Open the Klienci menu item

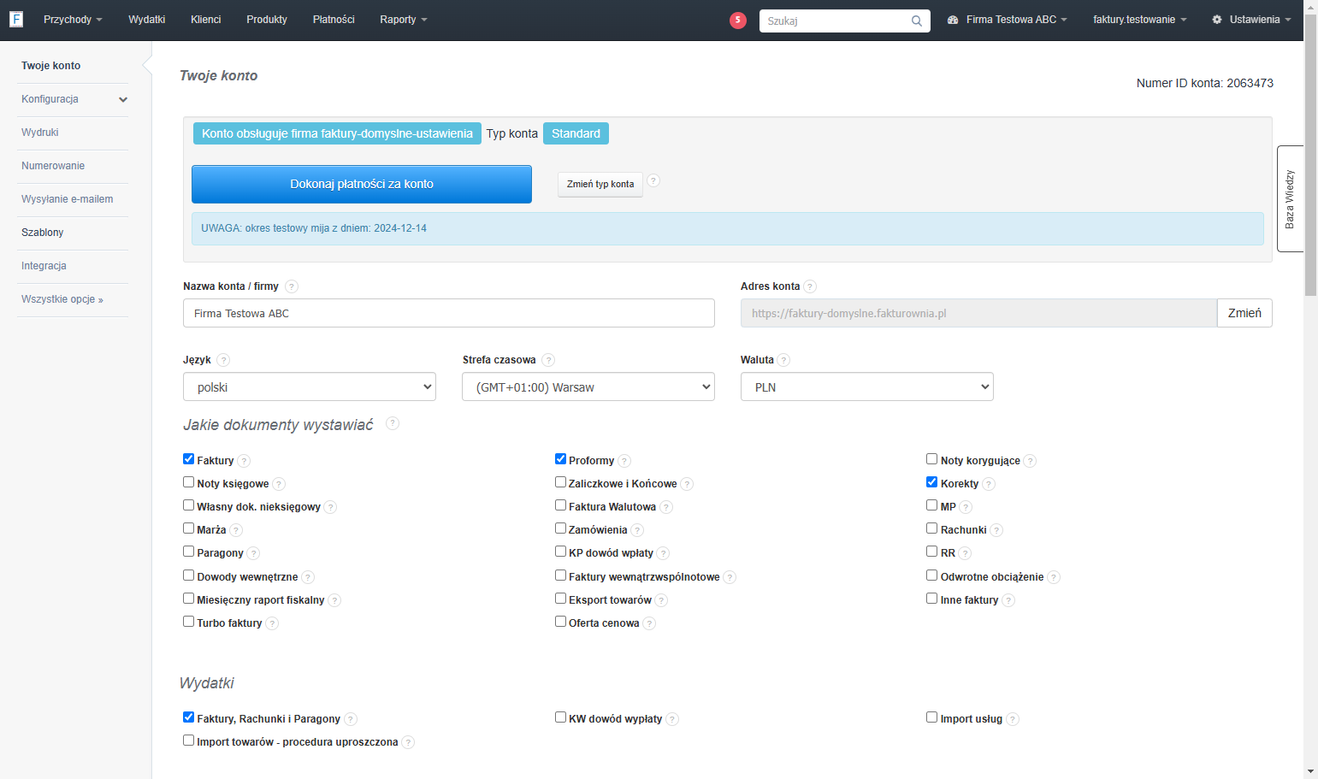point(206,20)
